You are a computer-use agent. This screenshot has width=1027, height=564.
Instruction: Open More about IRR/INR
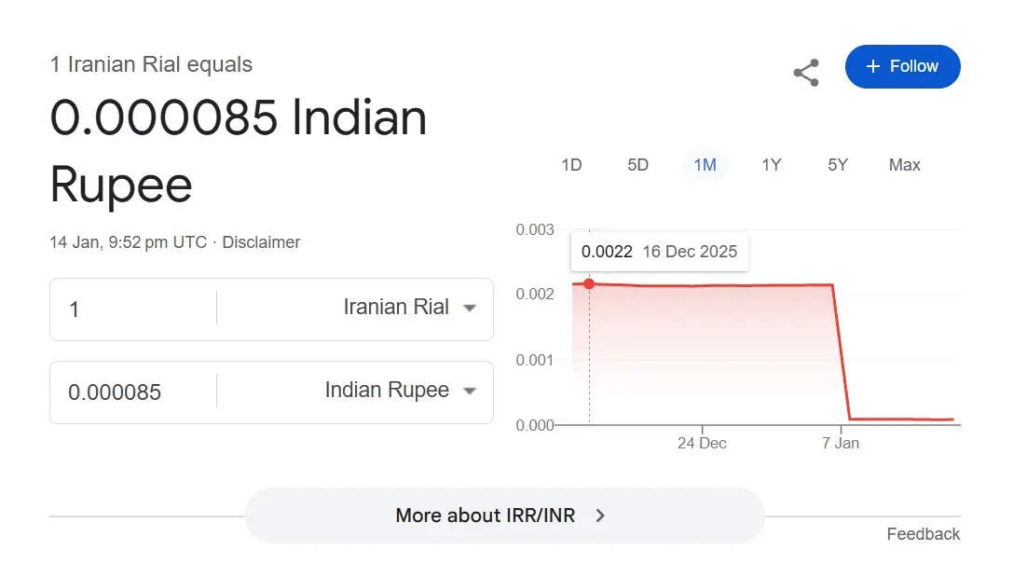[x=485, y=516]
